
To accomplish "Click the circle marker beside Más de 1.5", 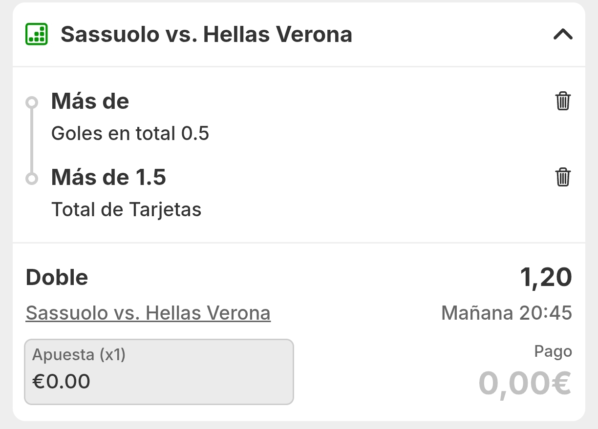I will [32, 179].
